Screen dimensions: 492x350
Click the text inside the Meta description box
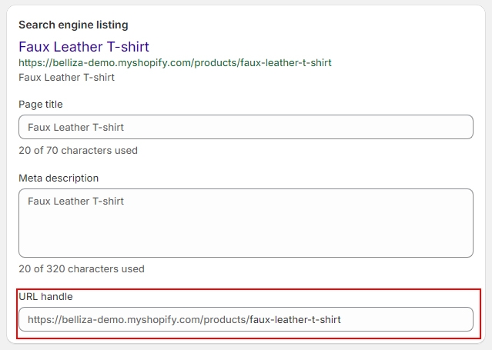[x=75, y=202]
